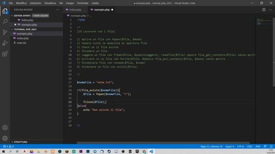The image size is (275, 154).
Task: Switch to the index.php editor tab
Action: coord(76,9)
